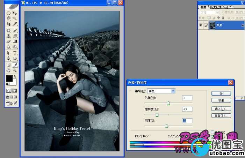Viewport: 245px width, 158px height.
Task: Select the Hand tool
Action: 9,70
